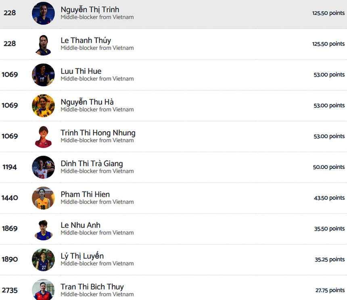Screen dimensions: 347x300
Task: Open the Trinh Thi Hong Nhung name link
Action: point(98,133)
